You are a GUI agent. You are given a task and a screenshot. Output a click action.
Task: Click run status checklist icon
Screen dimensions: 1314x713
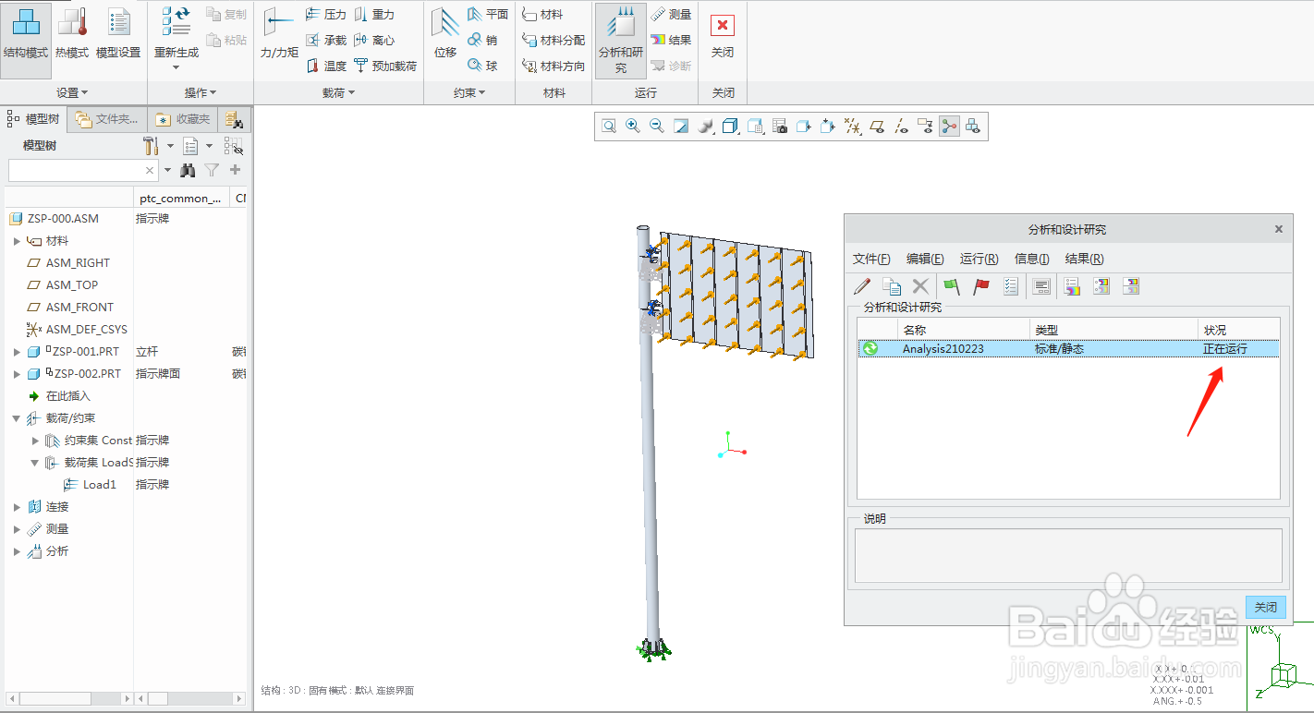click(x=1011, y=287)
